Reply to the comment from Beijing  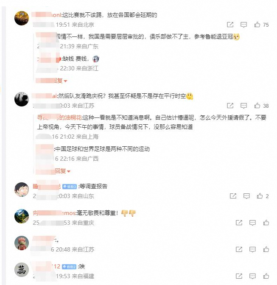(x=243, y=25)
